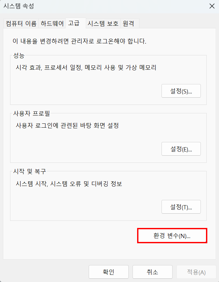The width and height of the screenshot is (219, 282).
Task: Click the administrator login notice text
Action: coord(79,42)
